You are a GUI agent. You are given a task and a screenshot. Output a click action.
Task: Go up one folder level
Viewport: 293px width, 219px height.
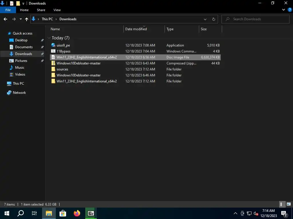(x=27, y=19)
